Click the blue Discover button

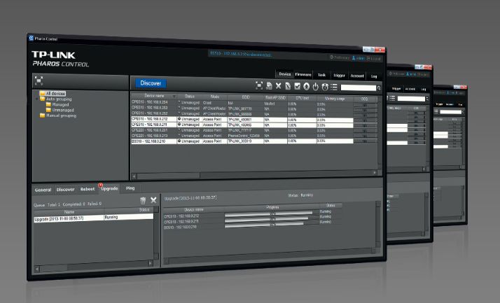point(151,83)
